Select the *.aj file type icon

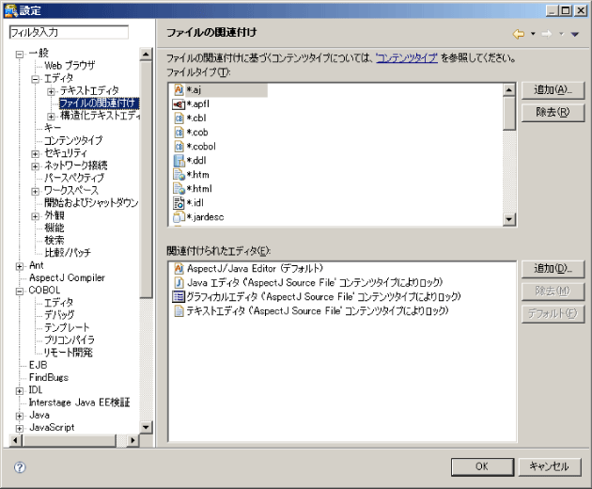tap(179, 90)
